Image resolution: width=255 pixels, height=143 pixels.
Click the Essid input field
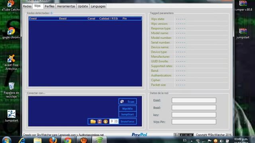click(194, 100)
